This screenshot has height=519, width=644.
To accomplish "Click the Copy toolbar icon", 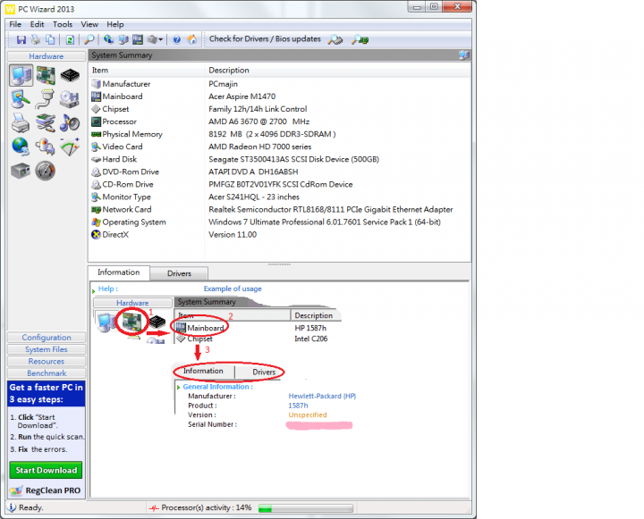I will click(x=50, y=40).
